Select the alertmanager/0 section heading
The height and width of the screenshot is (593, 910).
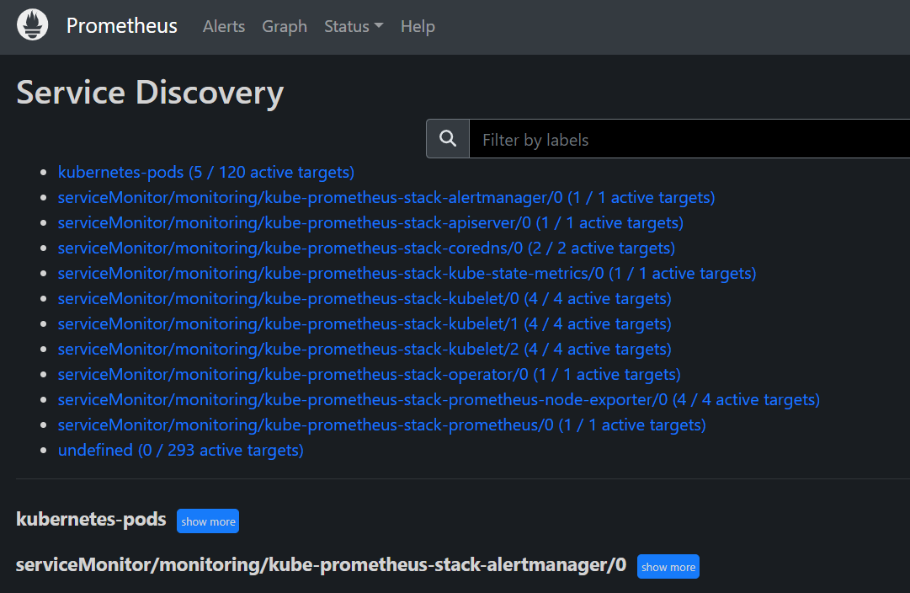(321, 565)
